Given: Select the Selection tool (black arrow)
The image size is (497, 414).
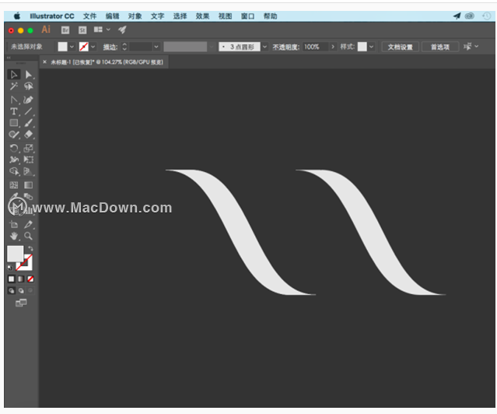Looking at the screenshot, I should (x=14, y=75).
